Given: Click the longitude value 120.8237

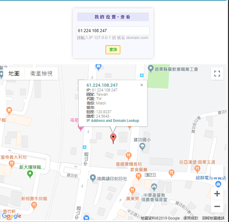Looking at the screenshot, I should (x=104, y=112).
